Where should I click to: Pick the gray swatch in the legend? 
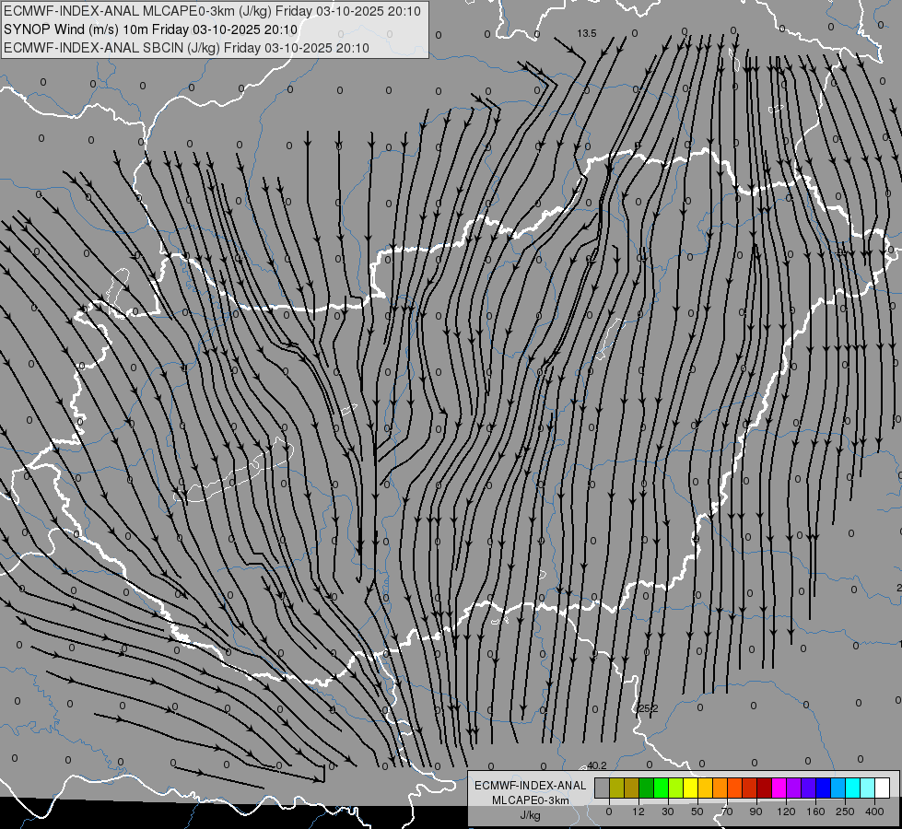(602, 788)
